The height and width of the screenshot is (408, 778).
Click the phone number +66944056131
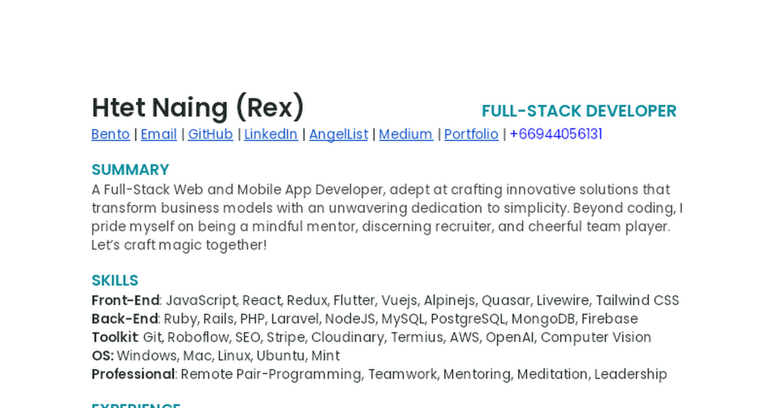pyautogui.click(x=556, y=134)
